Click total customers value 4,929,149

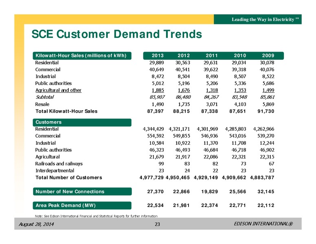(206, 178)
